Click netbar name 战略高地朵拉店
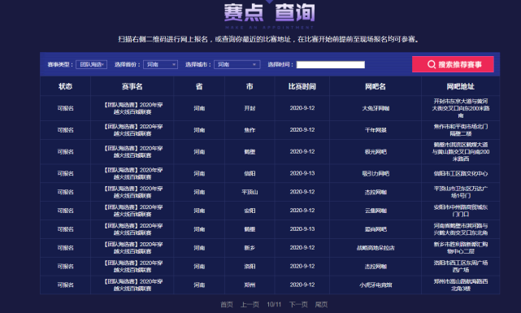521x313 pixels. pyautogui.click(x=376, y=248)
